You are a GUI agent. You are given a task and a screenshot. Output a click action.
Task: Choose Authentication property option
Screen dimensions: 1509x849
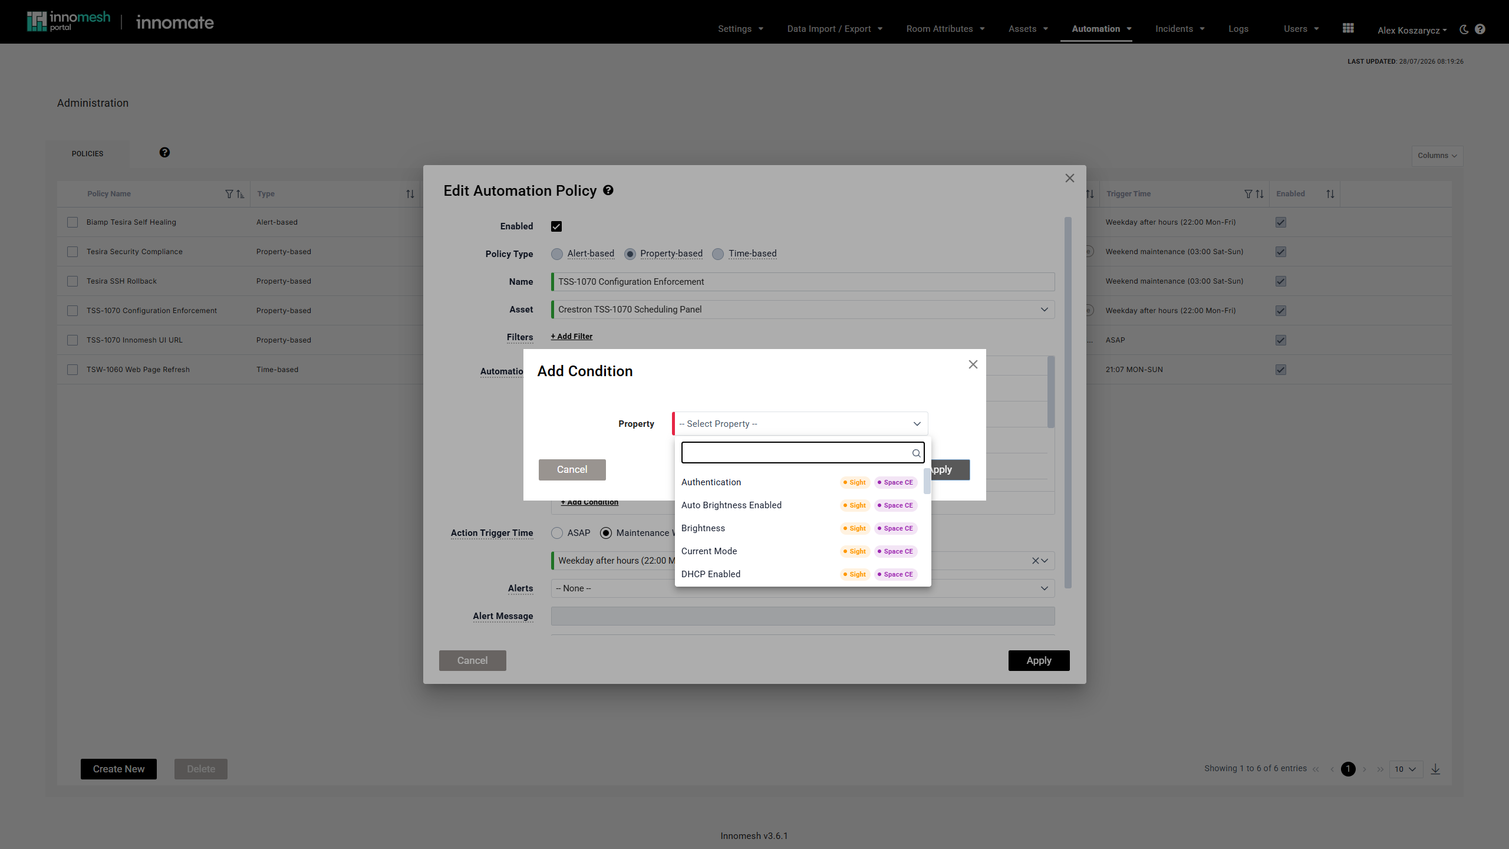(800, 482)
